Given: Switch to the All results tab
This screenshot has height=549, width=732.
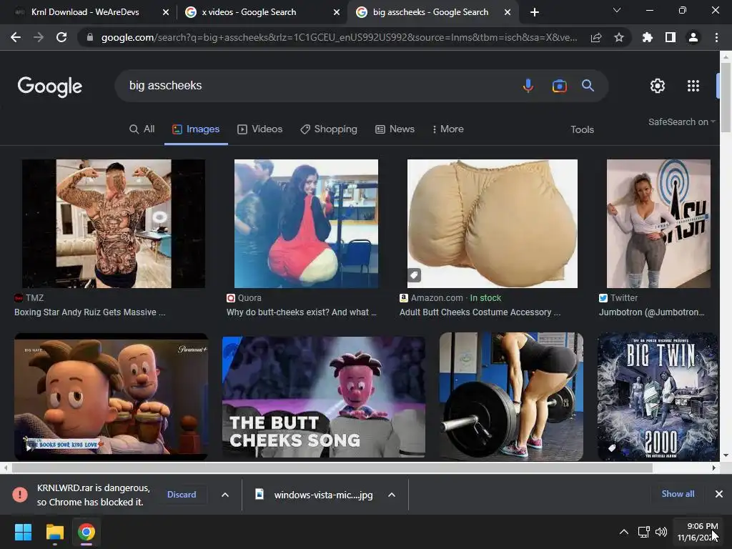Looking at the screenshot, I should click(x=142, y=129).
